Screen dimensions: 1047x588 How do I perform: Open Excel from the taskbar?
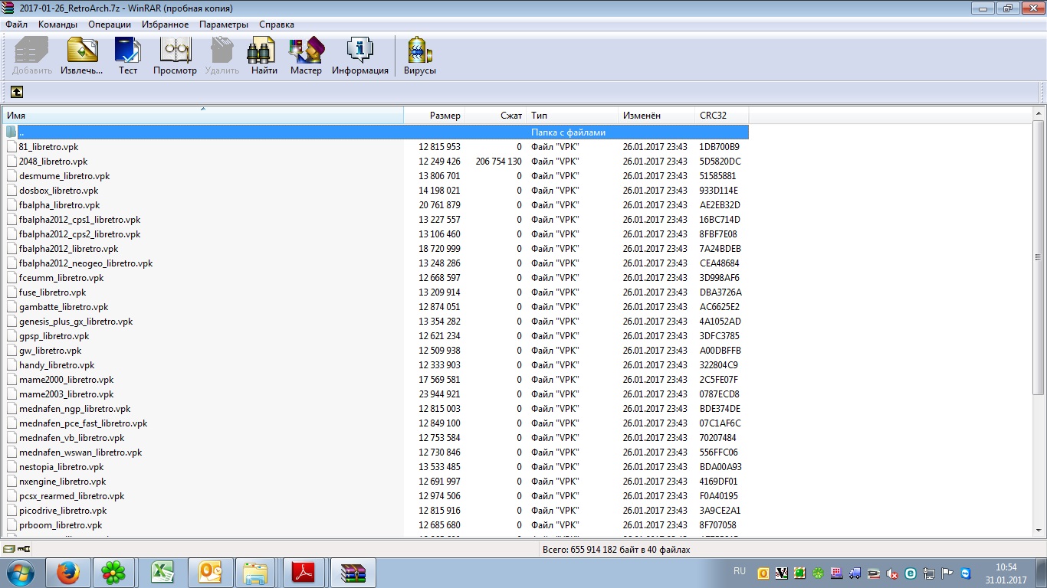click(162, 573)
